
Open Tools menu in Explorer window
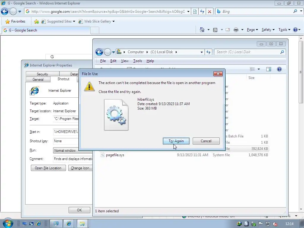pos(137,61)
